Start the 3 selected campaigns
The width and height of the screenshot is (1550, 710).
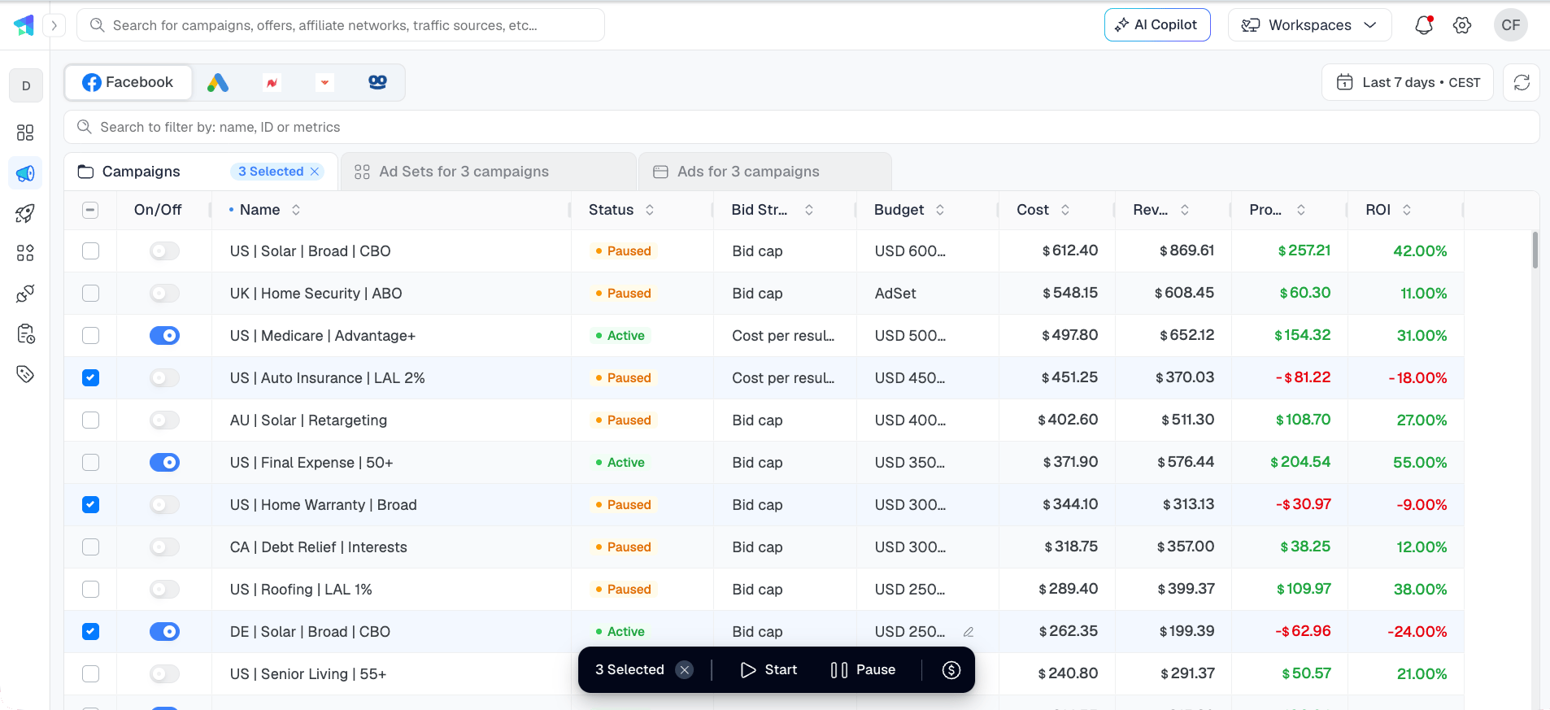pyautogui.click(x=768, y=670)
